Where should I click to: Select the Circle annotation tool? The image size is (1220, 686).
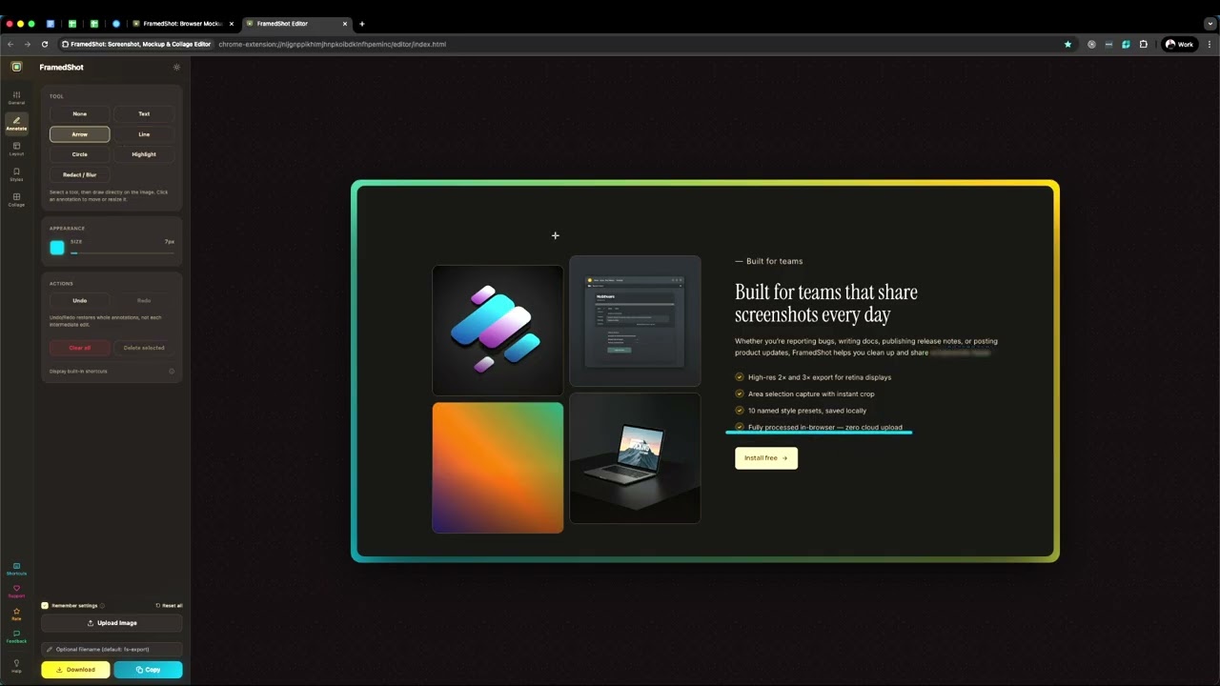coord(80,154)
